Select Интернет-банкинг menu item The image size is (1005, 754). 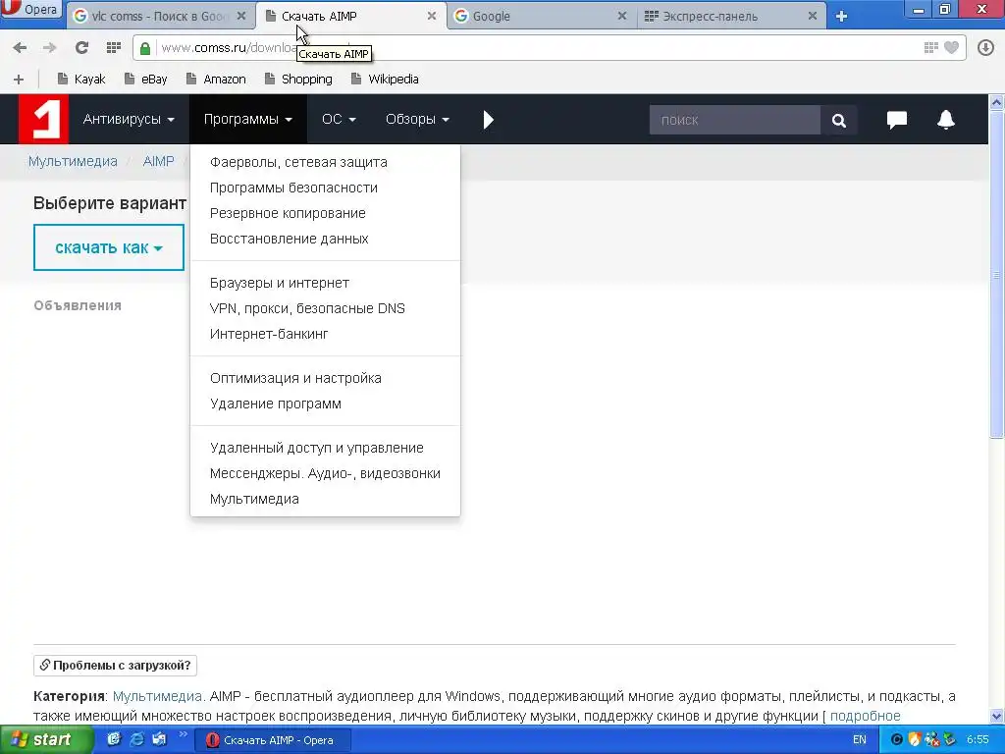(269, 334)
